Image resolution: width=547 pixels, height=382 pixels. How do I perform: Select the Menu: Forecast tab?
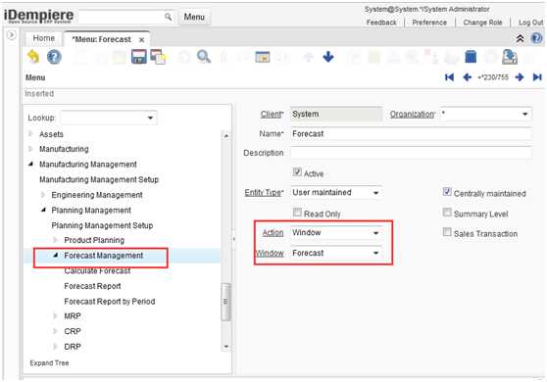pos(102,39)
